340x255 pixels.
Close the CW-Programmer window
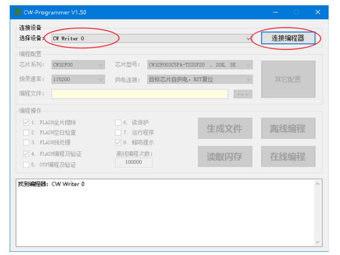point(318,12)
